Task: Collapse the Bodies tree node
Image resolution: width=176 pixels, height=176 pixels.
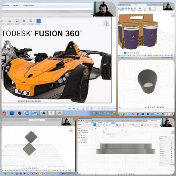Action: coord(78,137)
